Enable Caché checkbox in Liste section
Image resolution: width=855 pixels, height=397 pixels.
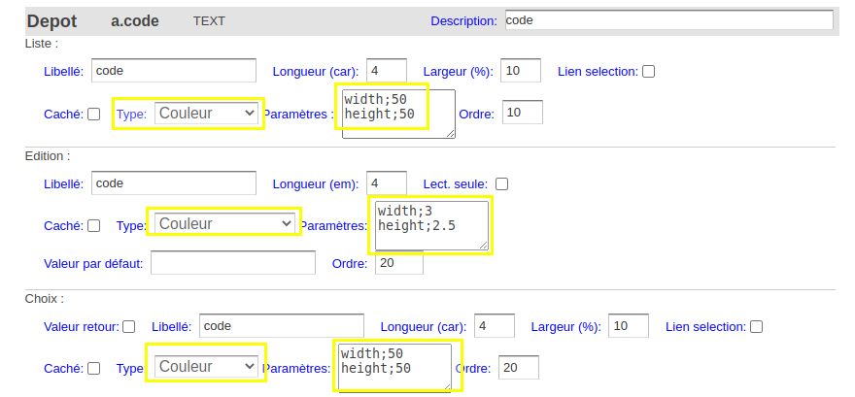coord(94,114)
